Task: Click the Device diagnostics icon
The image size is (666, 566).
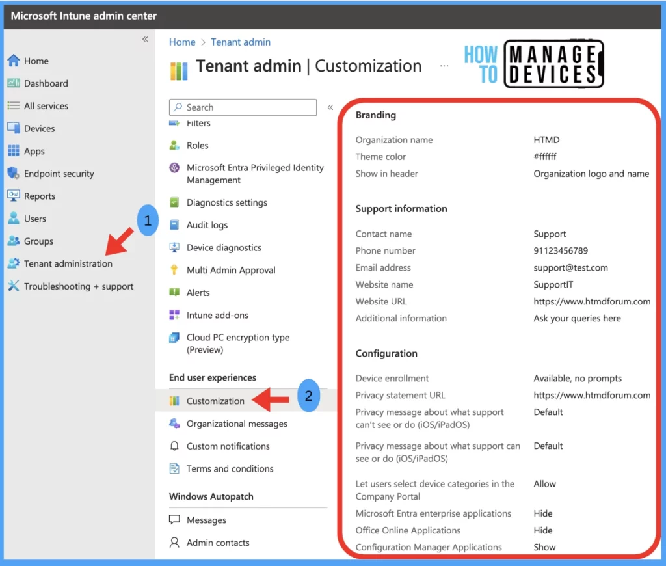Action: [x=174, y=247]
